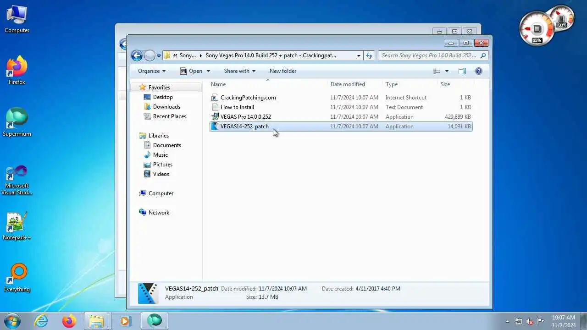Change view using the views icon

click(x=437, y=71)
